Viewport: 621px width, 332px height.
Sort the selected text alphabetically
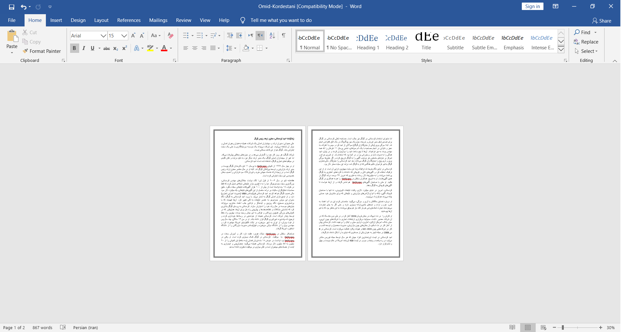(x=272, y=35)
